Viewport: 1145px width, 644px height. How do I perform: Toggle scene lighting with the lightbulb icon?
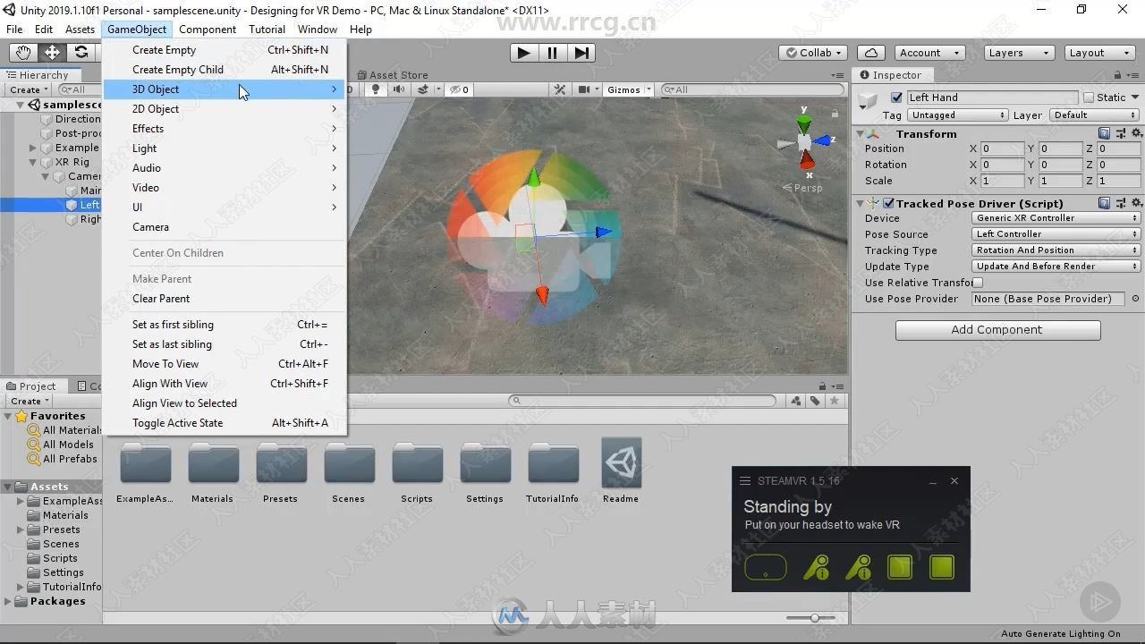coord(376,89)
